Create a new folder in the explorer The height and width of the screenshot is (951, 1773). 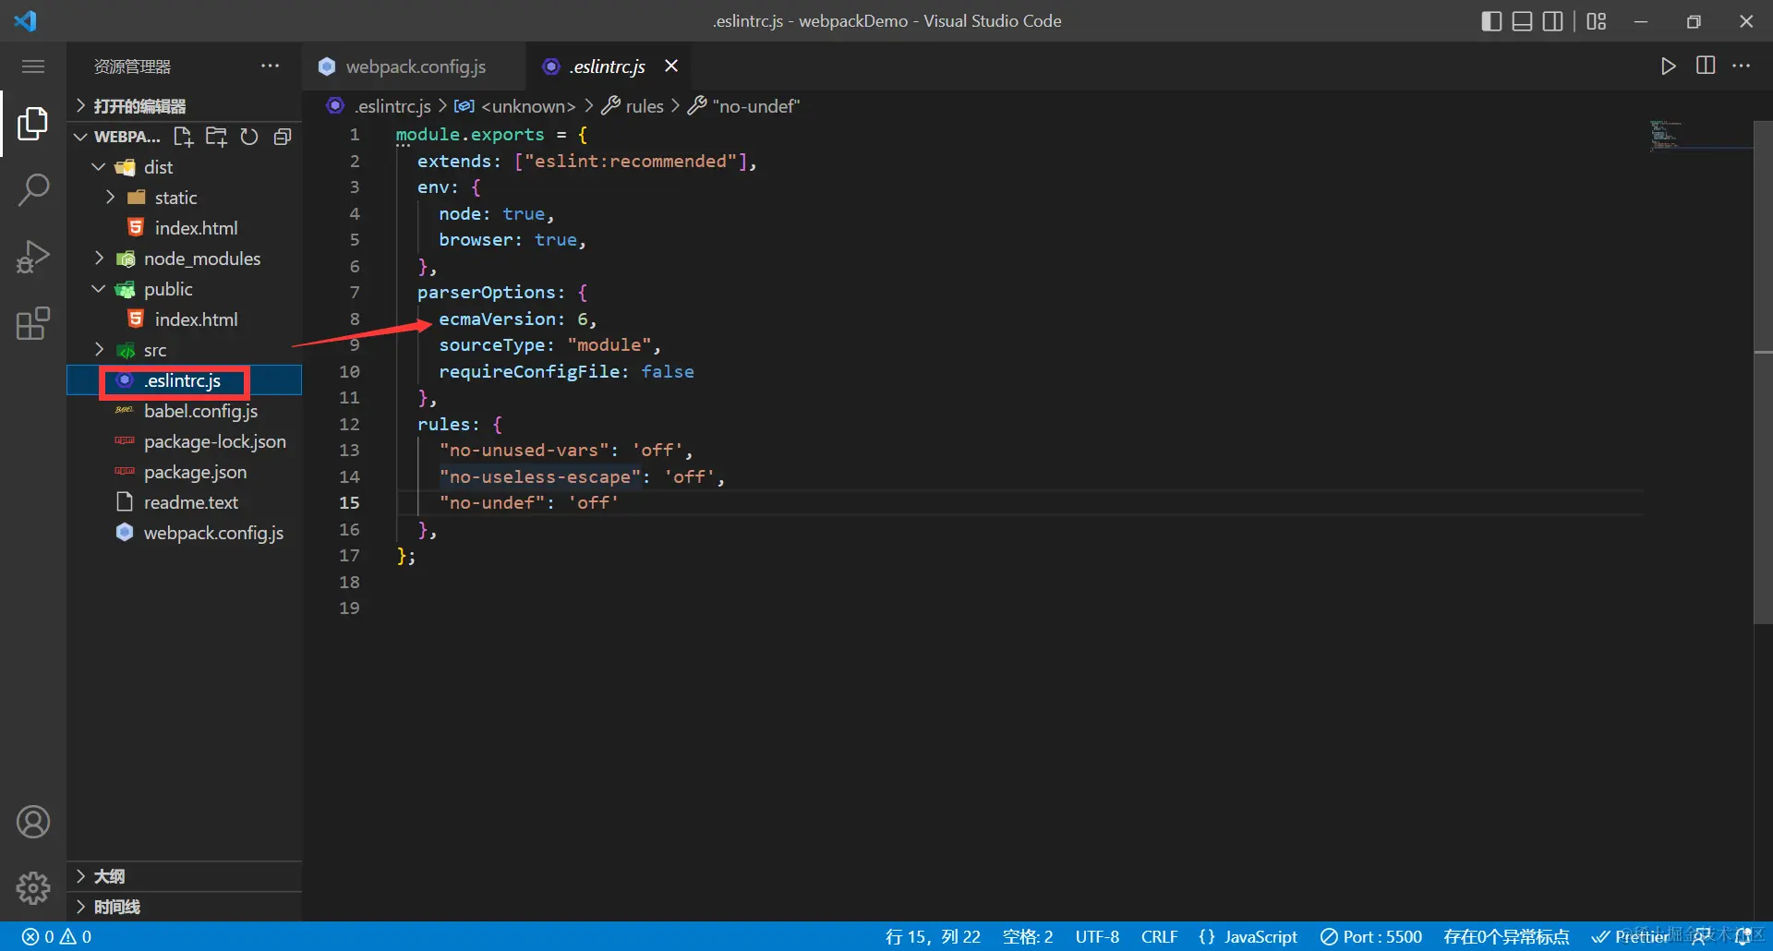click(x=216, y=137)
